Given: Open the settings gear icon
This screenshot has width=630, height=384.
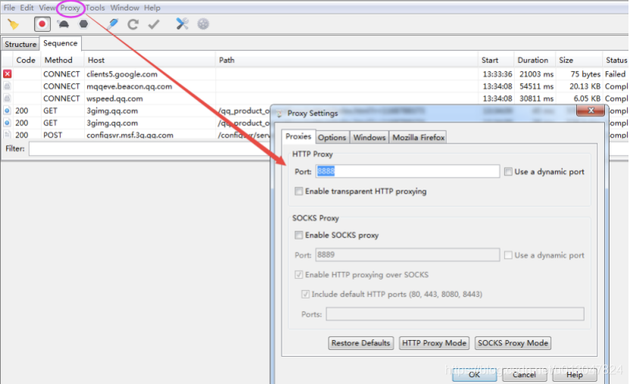Looking at the screenshot, I should (x=203, y=24).
